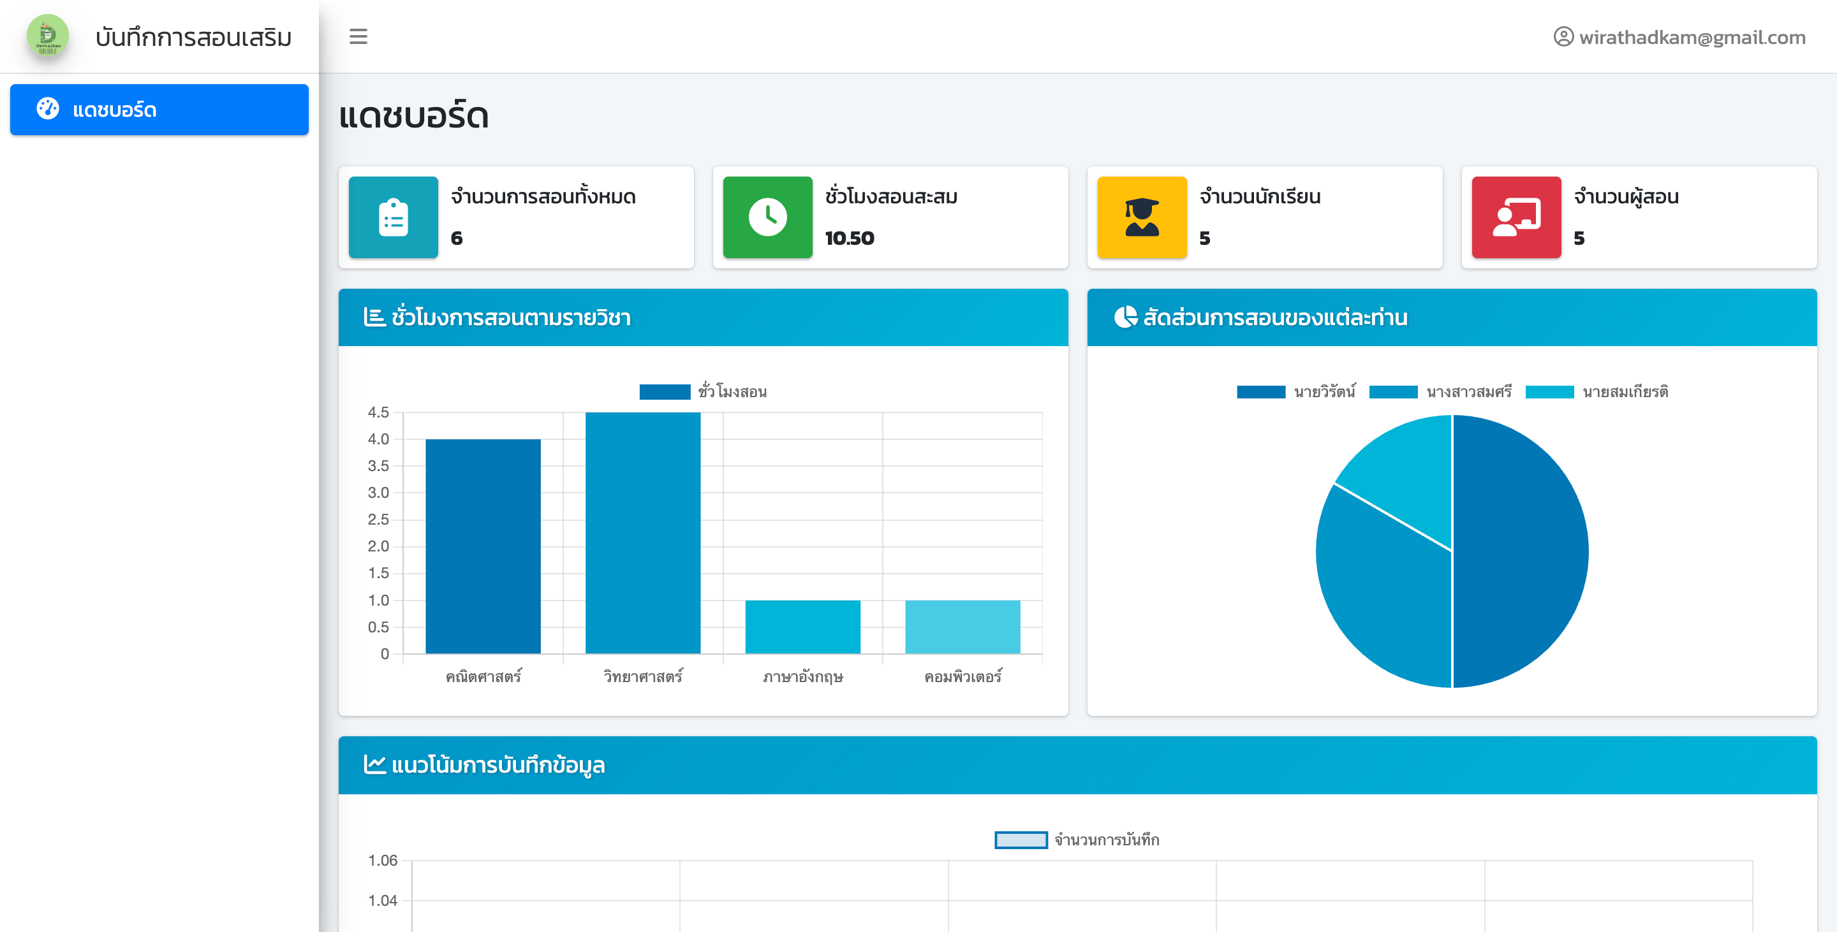Click the วิทยาศาสตร์ bar in chart

[642, 532]
